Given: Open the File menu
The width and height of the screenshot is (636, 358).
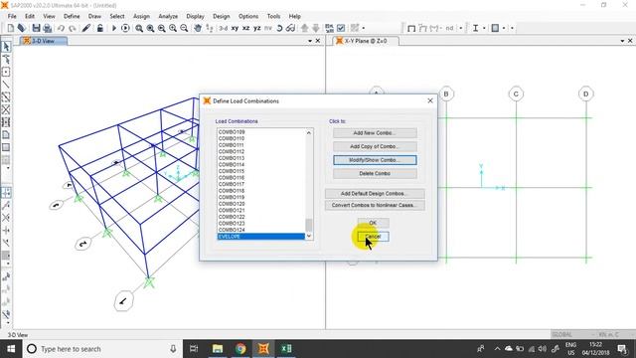Looking at the screenshot, I should pyautogui.click(x=12, y=16).
